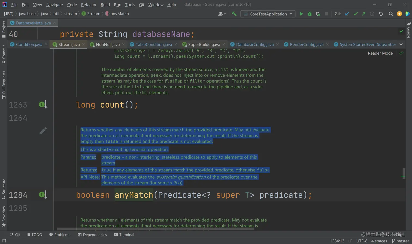Viewport: 412px width, 244px height.
Task: Open the Project tool window
Action: (x=4, y=29)
